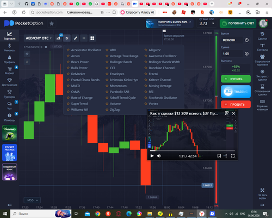Click the minus line tool button

[84, 38]
